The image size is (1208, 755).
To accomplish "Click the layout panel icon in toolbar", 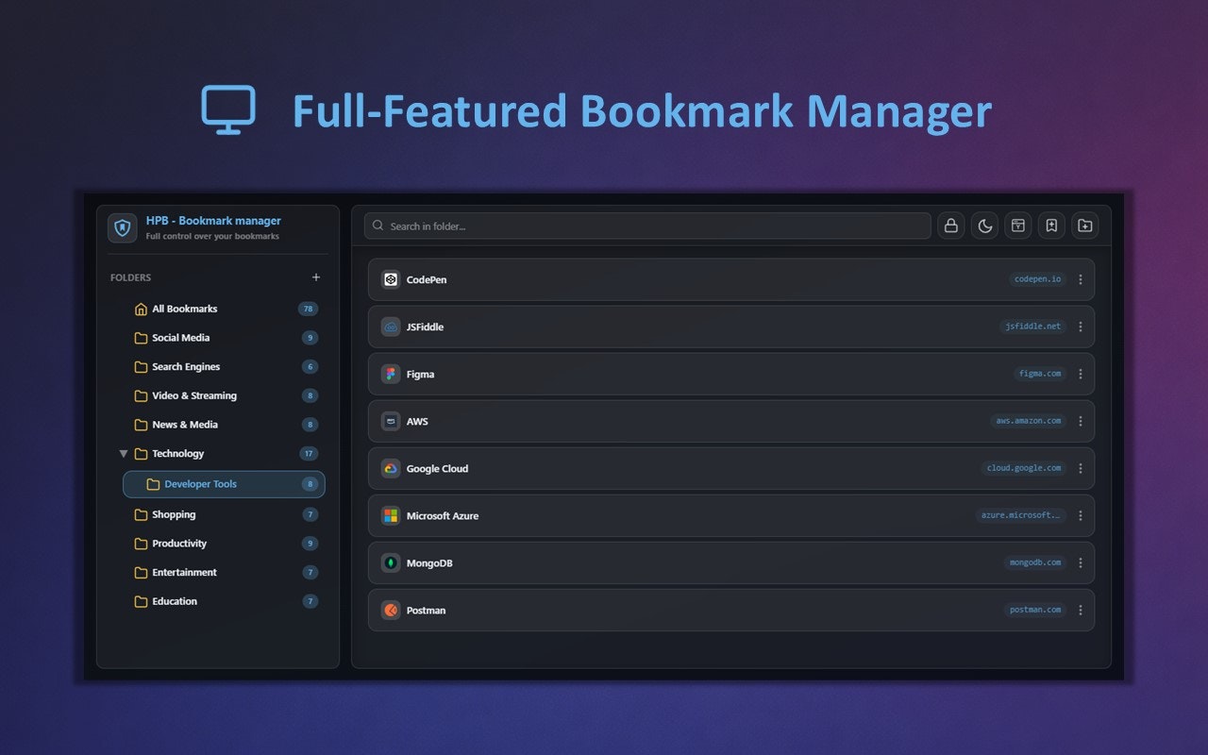I will (1017, 226).
